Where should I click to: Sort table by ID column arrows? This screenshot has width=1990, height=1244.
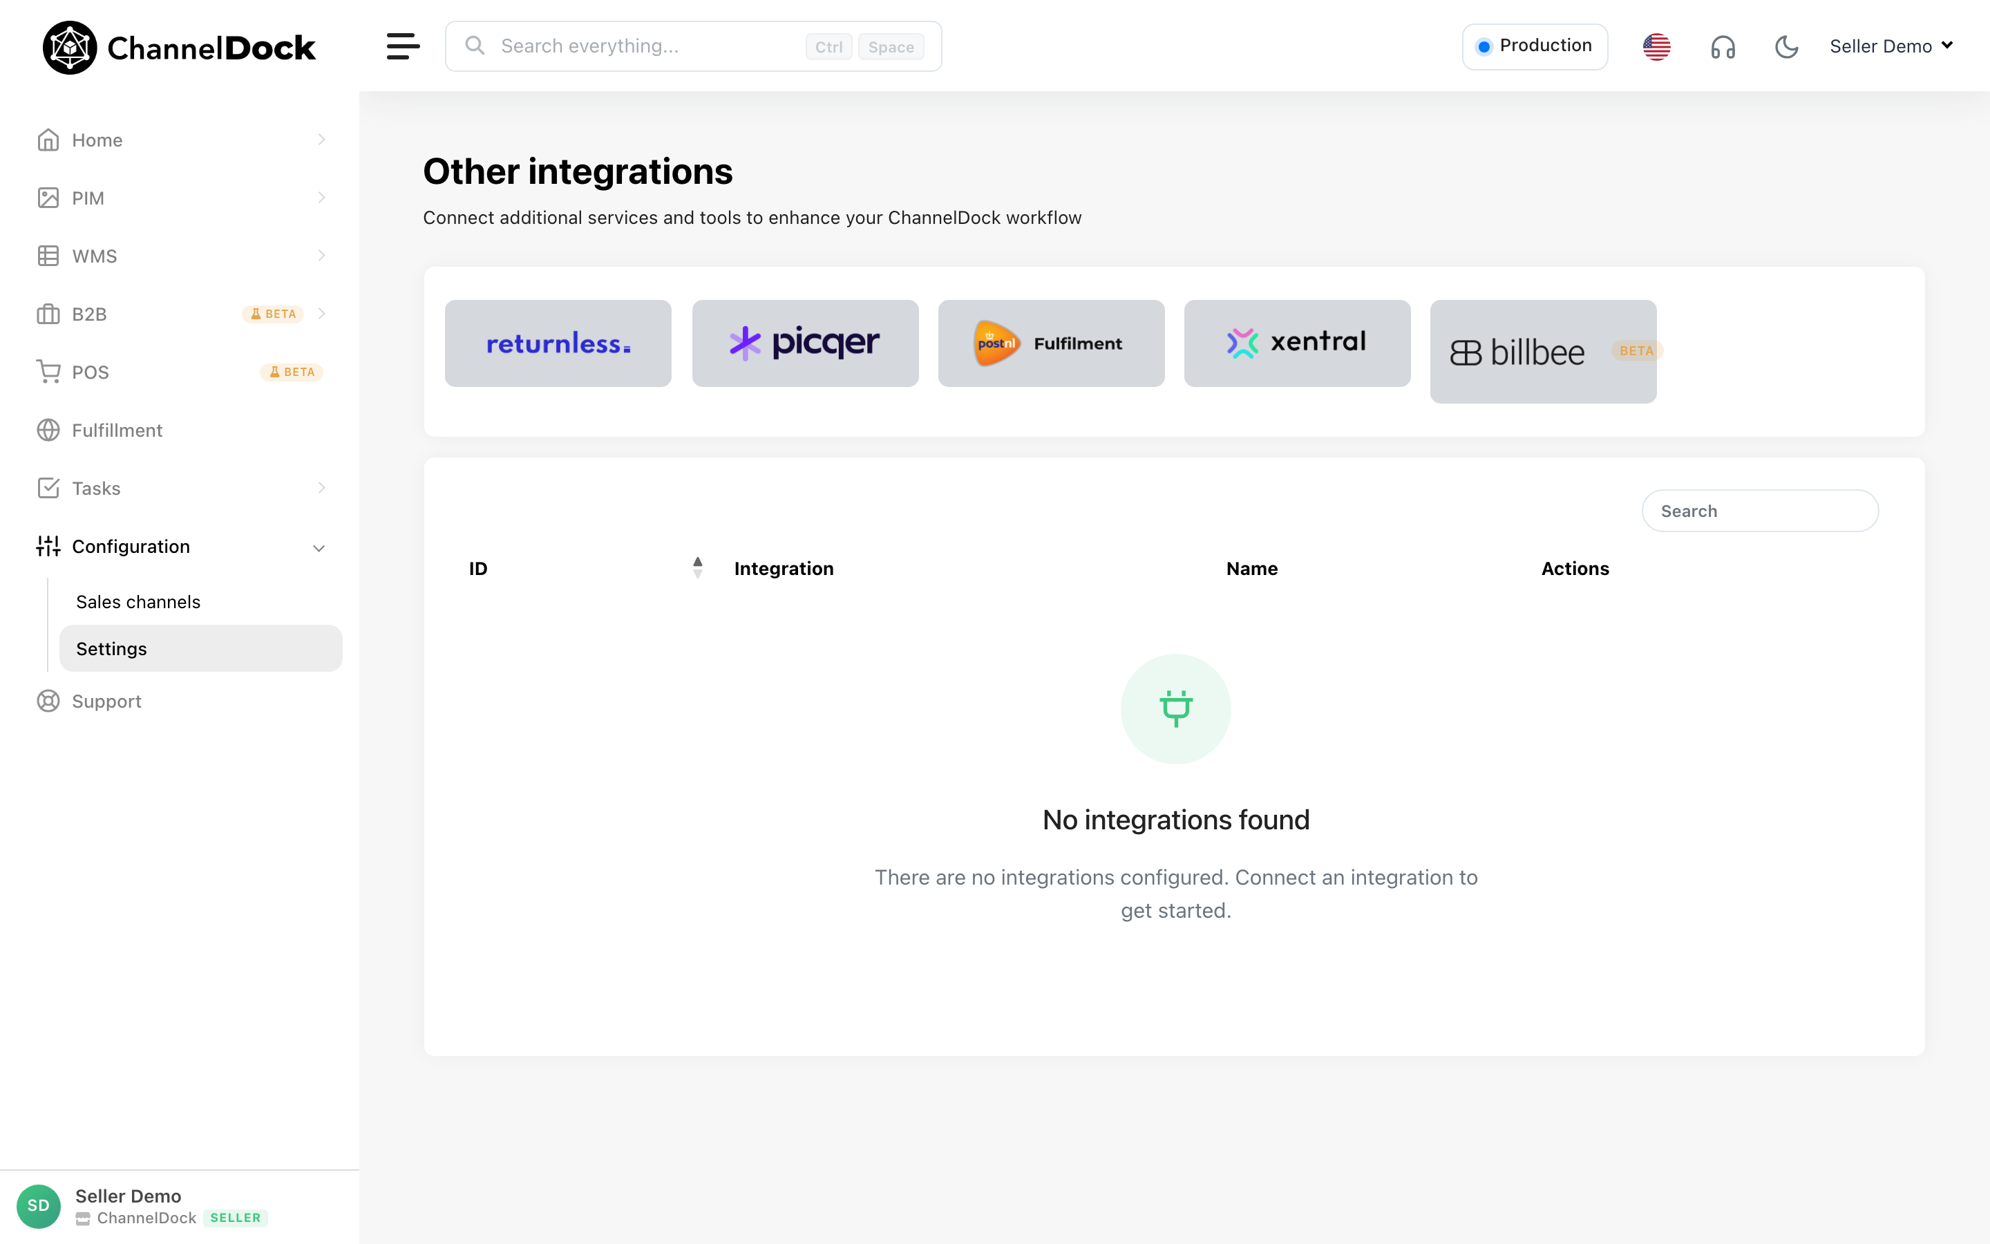(697, 567)
